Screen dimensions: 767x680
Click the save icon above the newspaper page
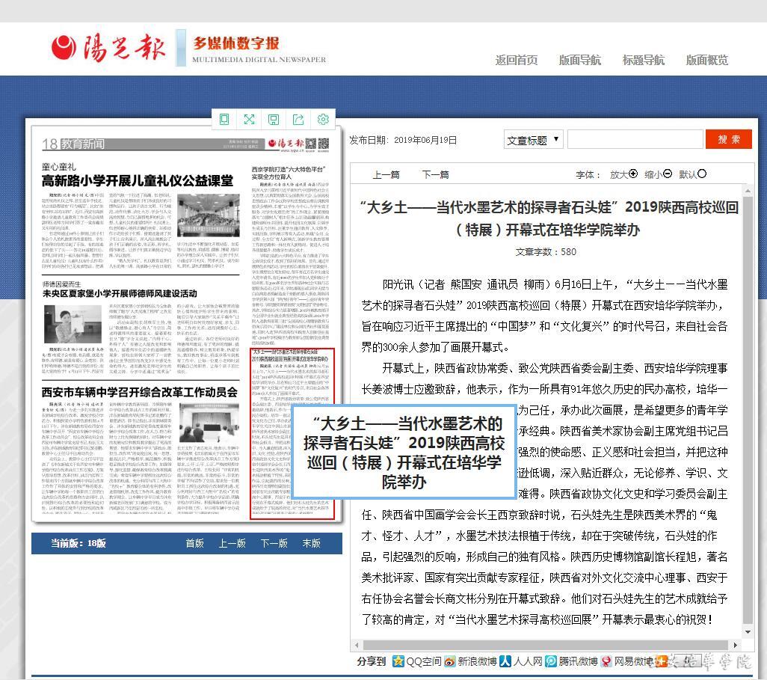274,120
